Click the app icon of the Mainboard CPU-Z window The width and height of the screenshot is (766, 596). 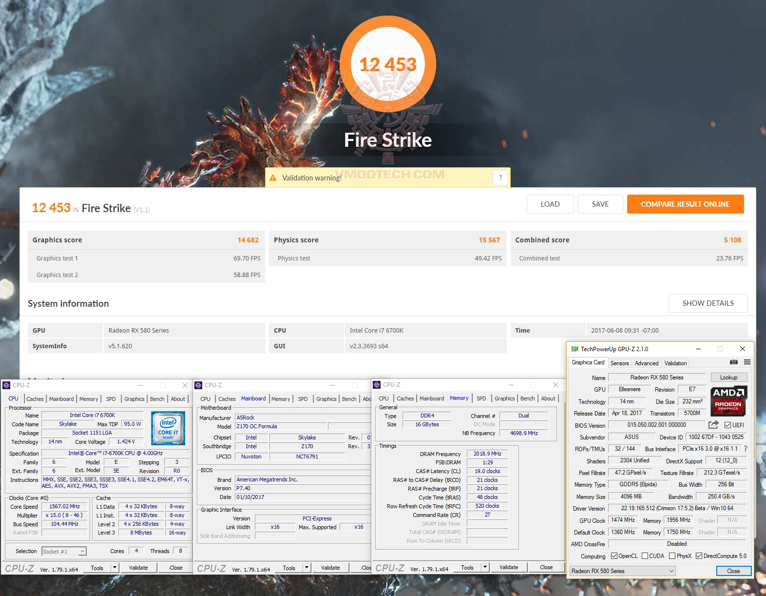198,385
